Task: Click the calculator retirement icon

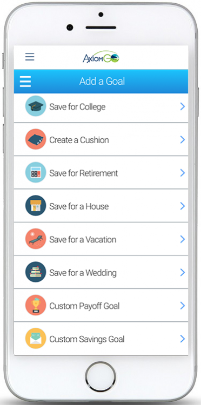Action: (x=36, y=173)
